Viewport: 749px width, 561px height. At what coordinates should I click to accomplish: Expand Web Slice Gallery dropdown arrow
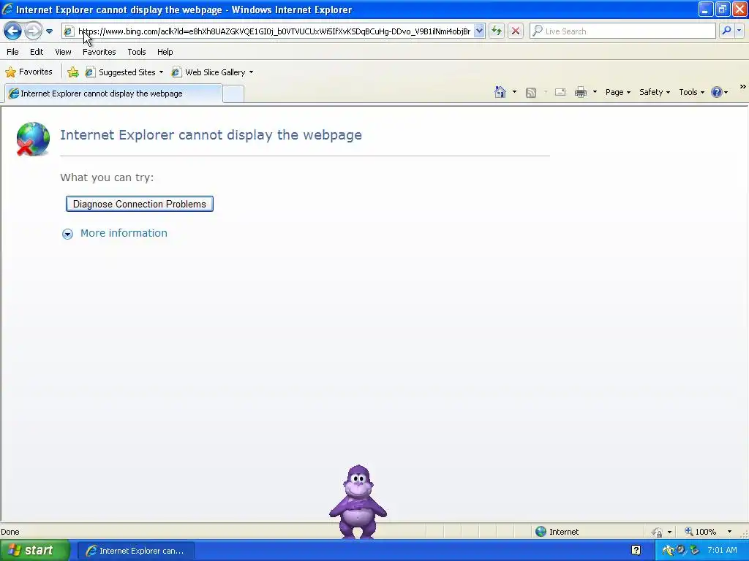252,72
